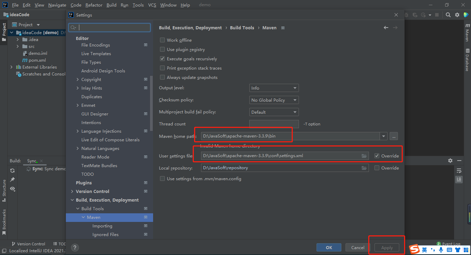Open Multiproject build fail policy dropdown
Screen dimensions: 471x255
274,112
